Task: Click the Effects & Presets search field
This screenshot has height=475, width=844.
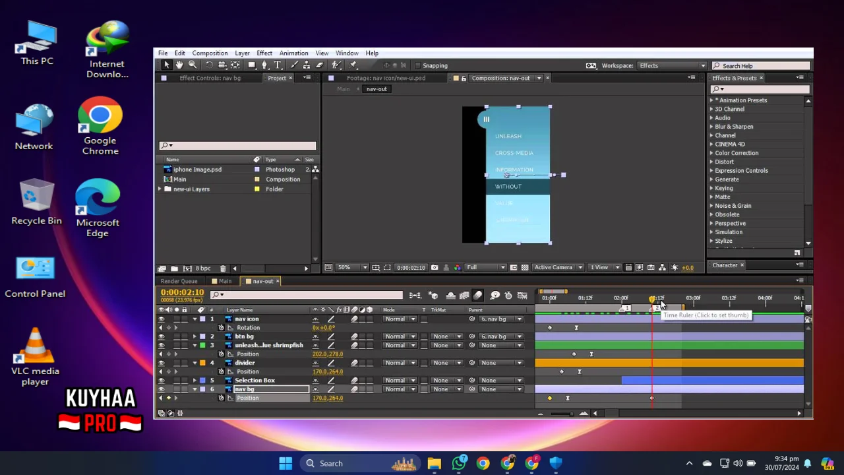Action: coord(760,89)
